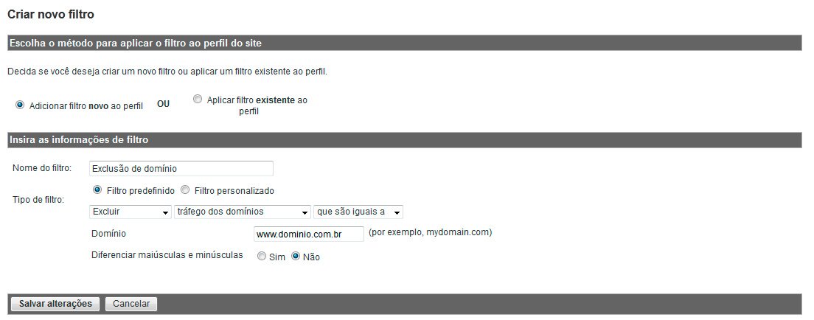Click the 'Nome do filtro:' label
Image resolution: width=814 pixels, height=320 pixels.
coord(42,169)
